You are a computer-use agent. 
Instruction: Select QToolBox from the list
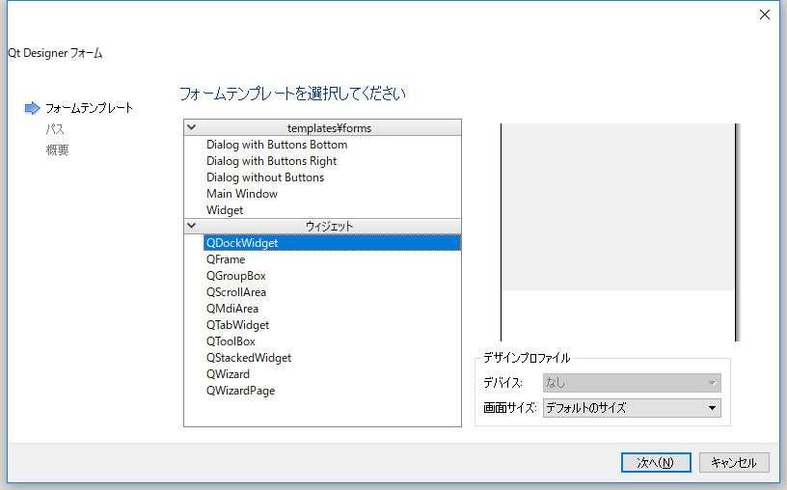click(x=231, y=341)
